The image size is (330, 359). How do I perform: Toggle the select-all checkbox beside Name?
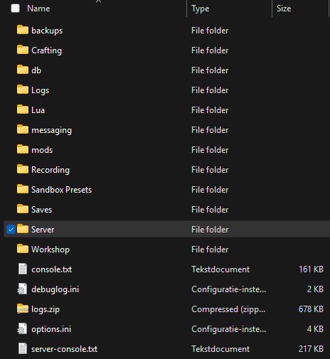(x=15, y=9)
